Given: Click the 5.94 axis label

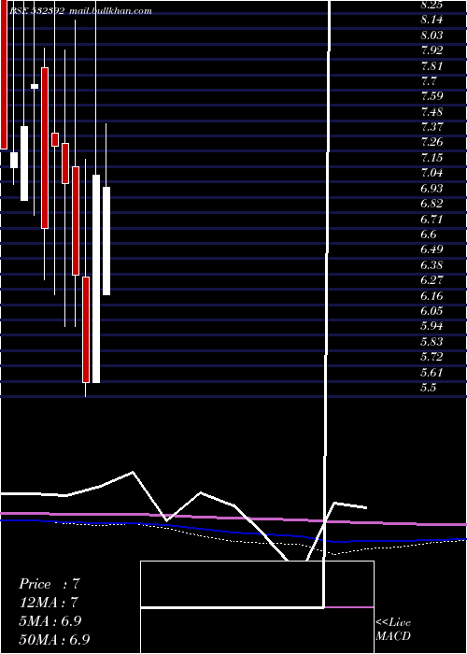Looking at the screenshot, I should [x=432, y=326].
